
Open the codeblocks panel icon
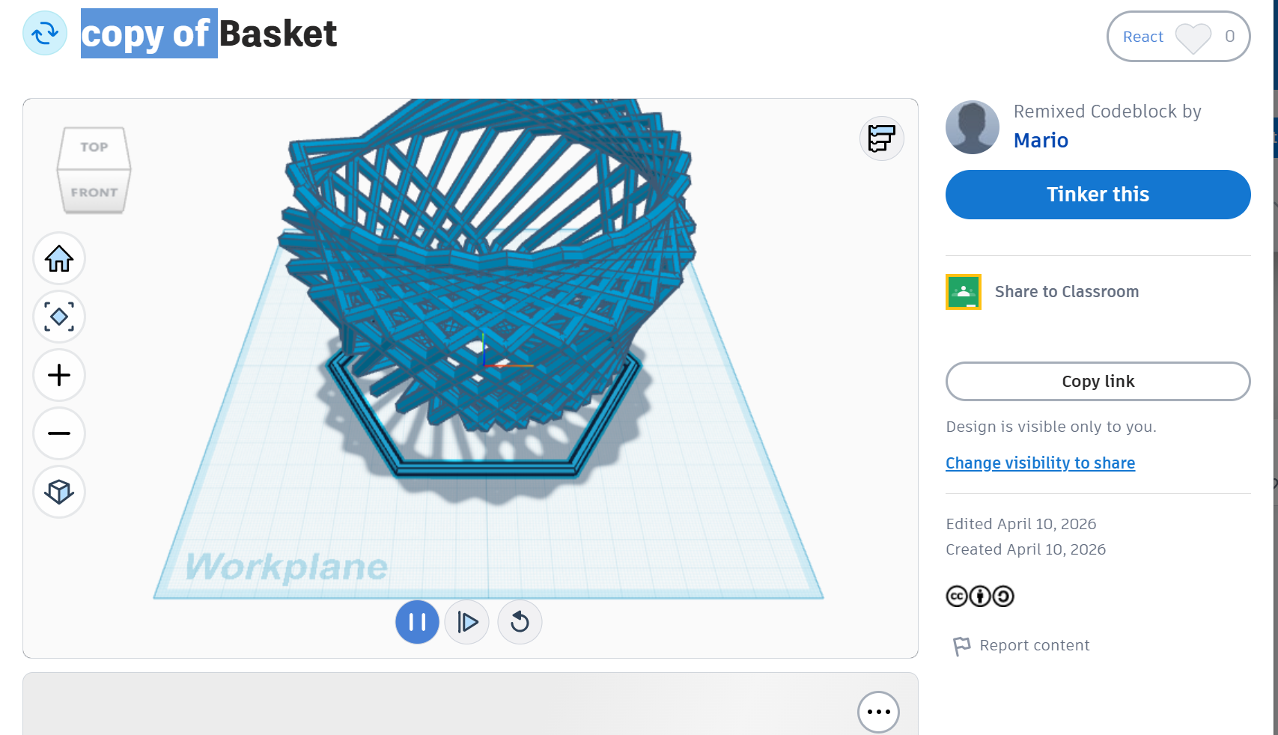pos(882,138)
